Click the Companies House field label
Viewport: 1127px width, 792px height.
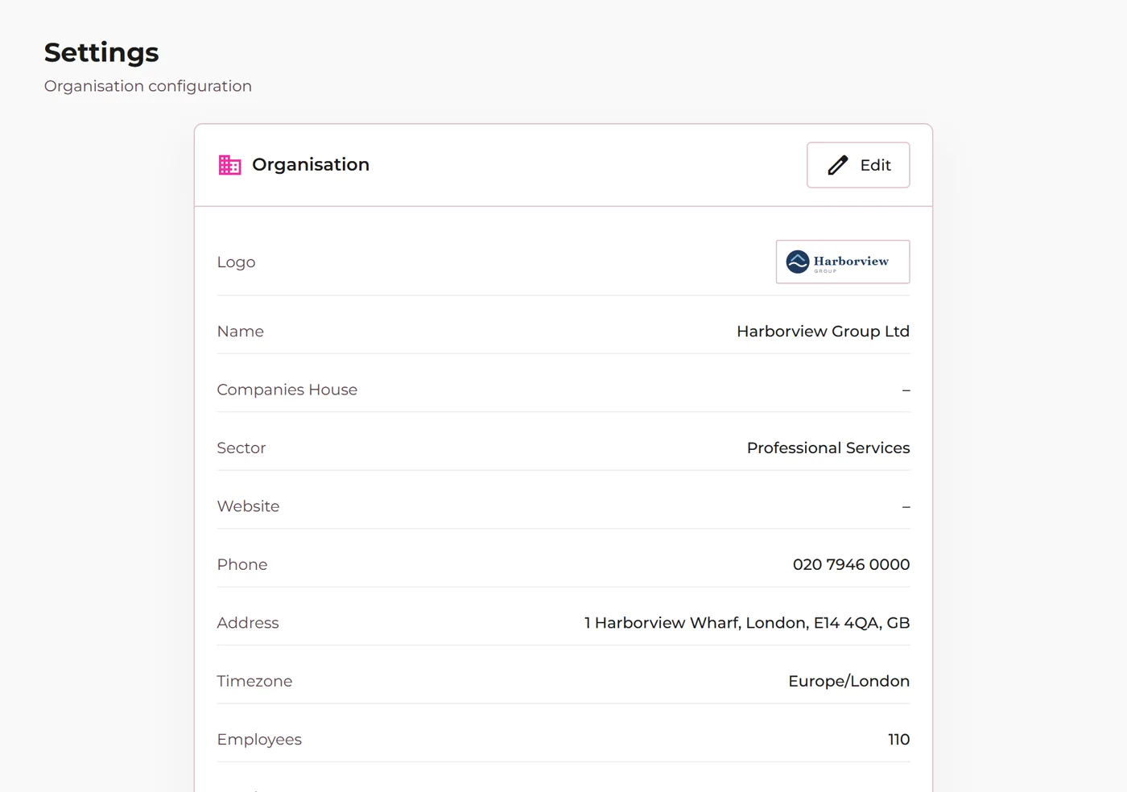[x=287, y=390]
